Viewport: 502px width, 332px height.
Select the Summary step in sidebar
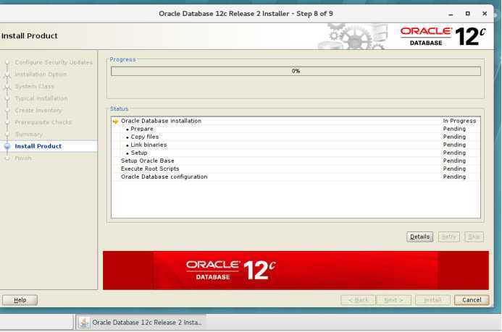(x=28, y=135)
